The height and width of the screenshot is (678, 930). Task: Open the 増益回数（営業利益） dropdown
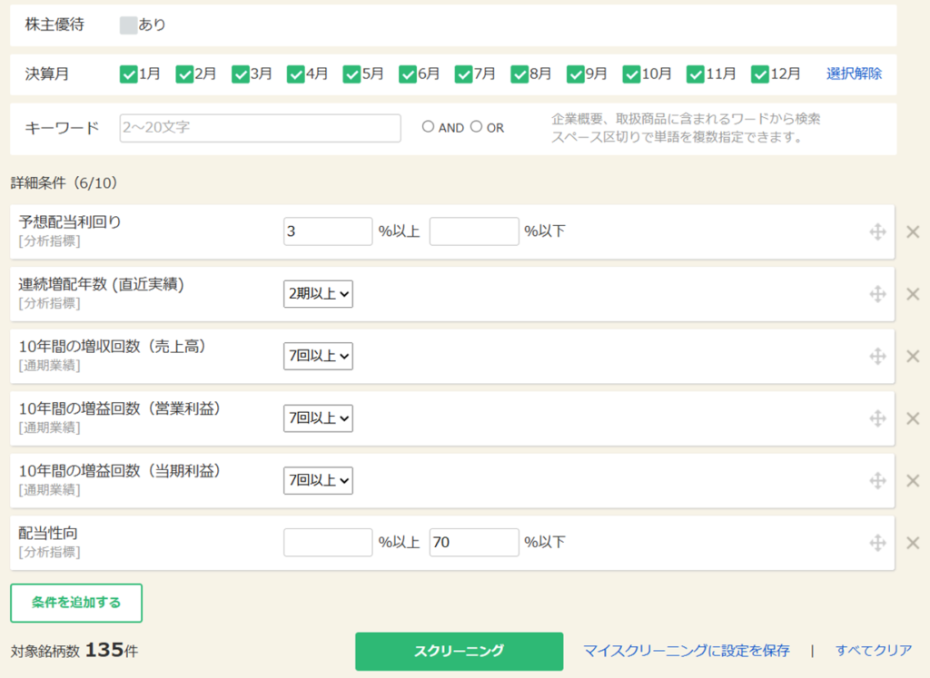point(318,418)
